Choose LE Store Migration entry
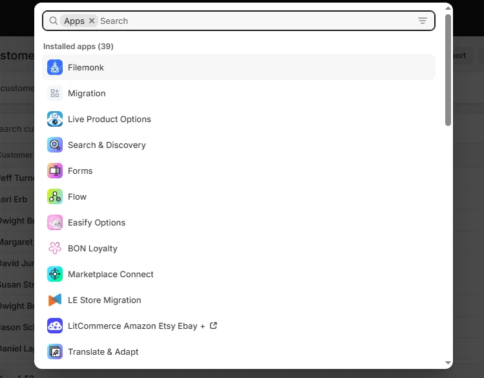Viewport: 484px width, 378px height. (x=238, y=300)
